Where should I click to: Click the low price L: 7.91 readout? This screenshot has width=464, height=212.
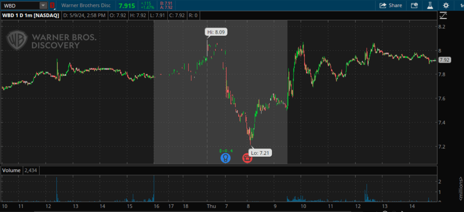157,15
